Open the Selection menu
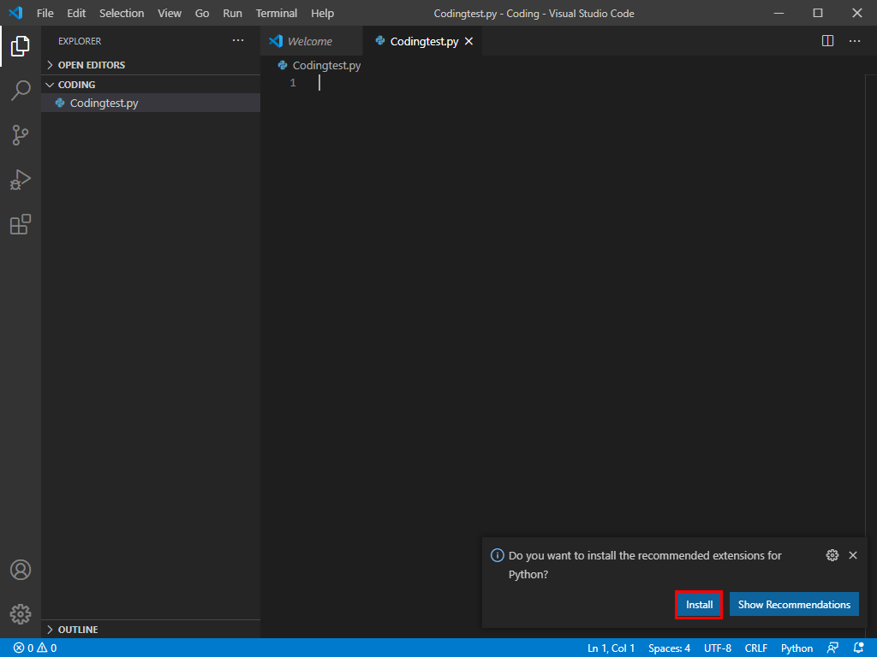The width and height of the screenshot is (877, 657). [122, 13]
